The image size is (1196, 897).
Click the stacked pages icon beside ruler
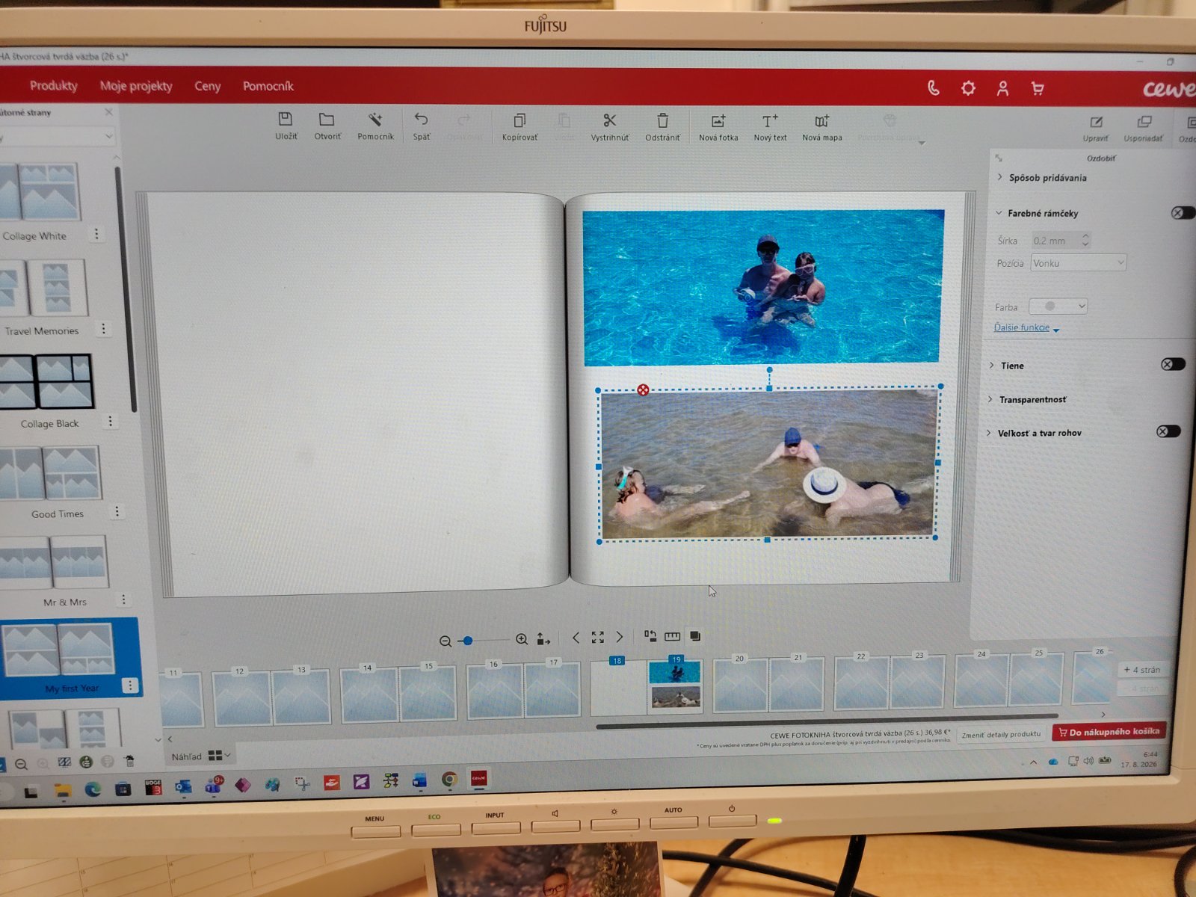point(695,636)
